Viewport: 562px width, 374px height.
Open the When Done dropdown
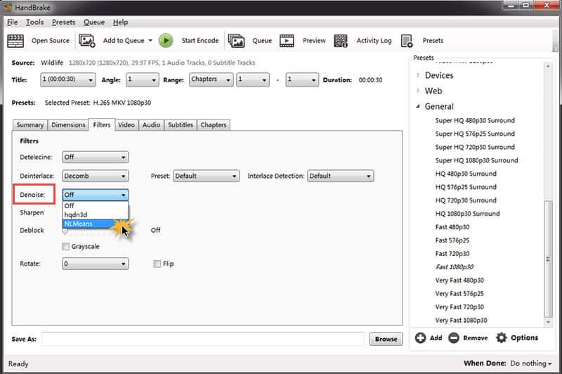point(531,363)
